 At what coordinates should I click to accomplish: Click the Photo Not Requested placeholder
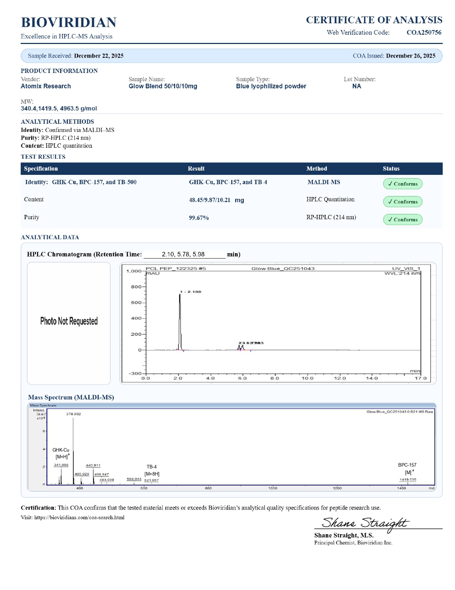point(69,321)
